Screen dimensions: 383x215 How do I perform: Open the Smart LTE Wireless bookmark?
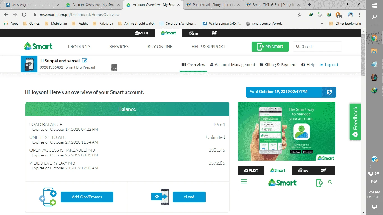[x=178, y=24]
